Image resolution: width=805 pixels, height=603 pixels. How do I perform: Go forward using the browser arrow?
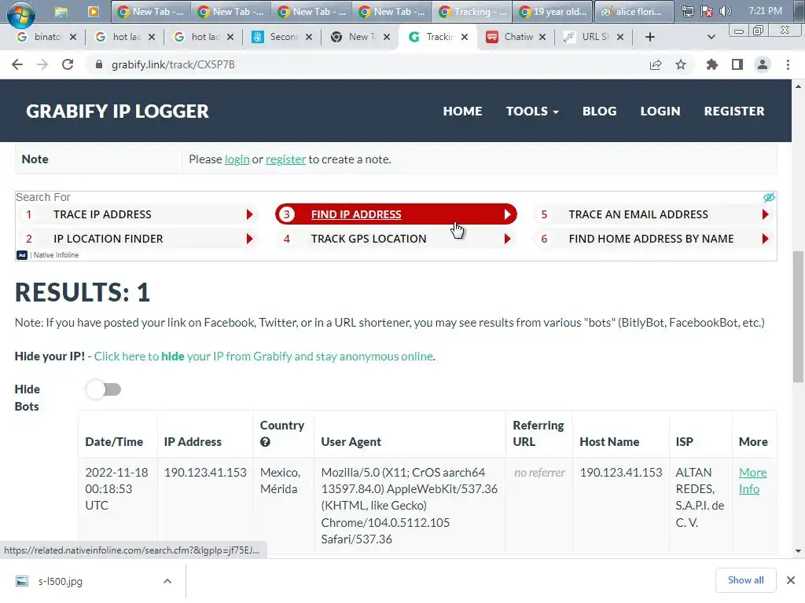42,64
